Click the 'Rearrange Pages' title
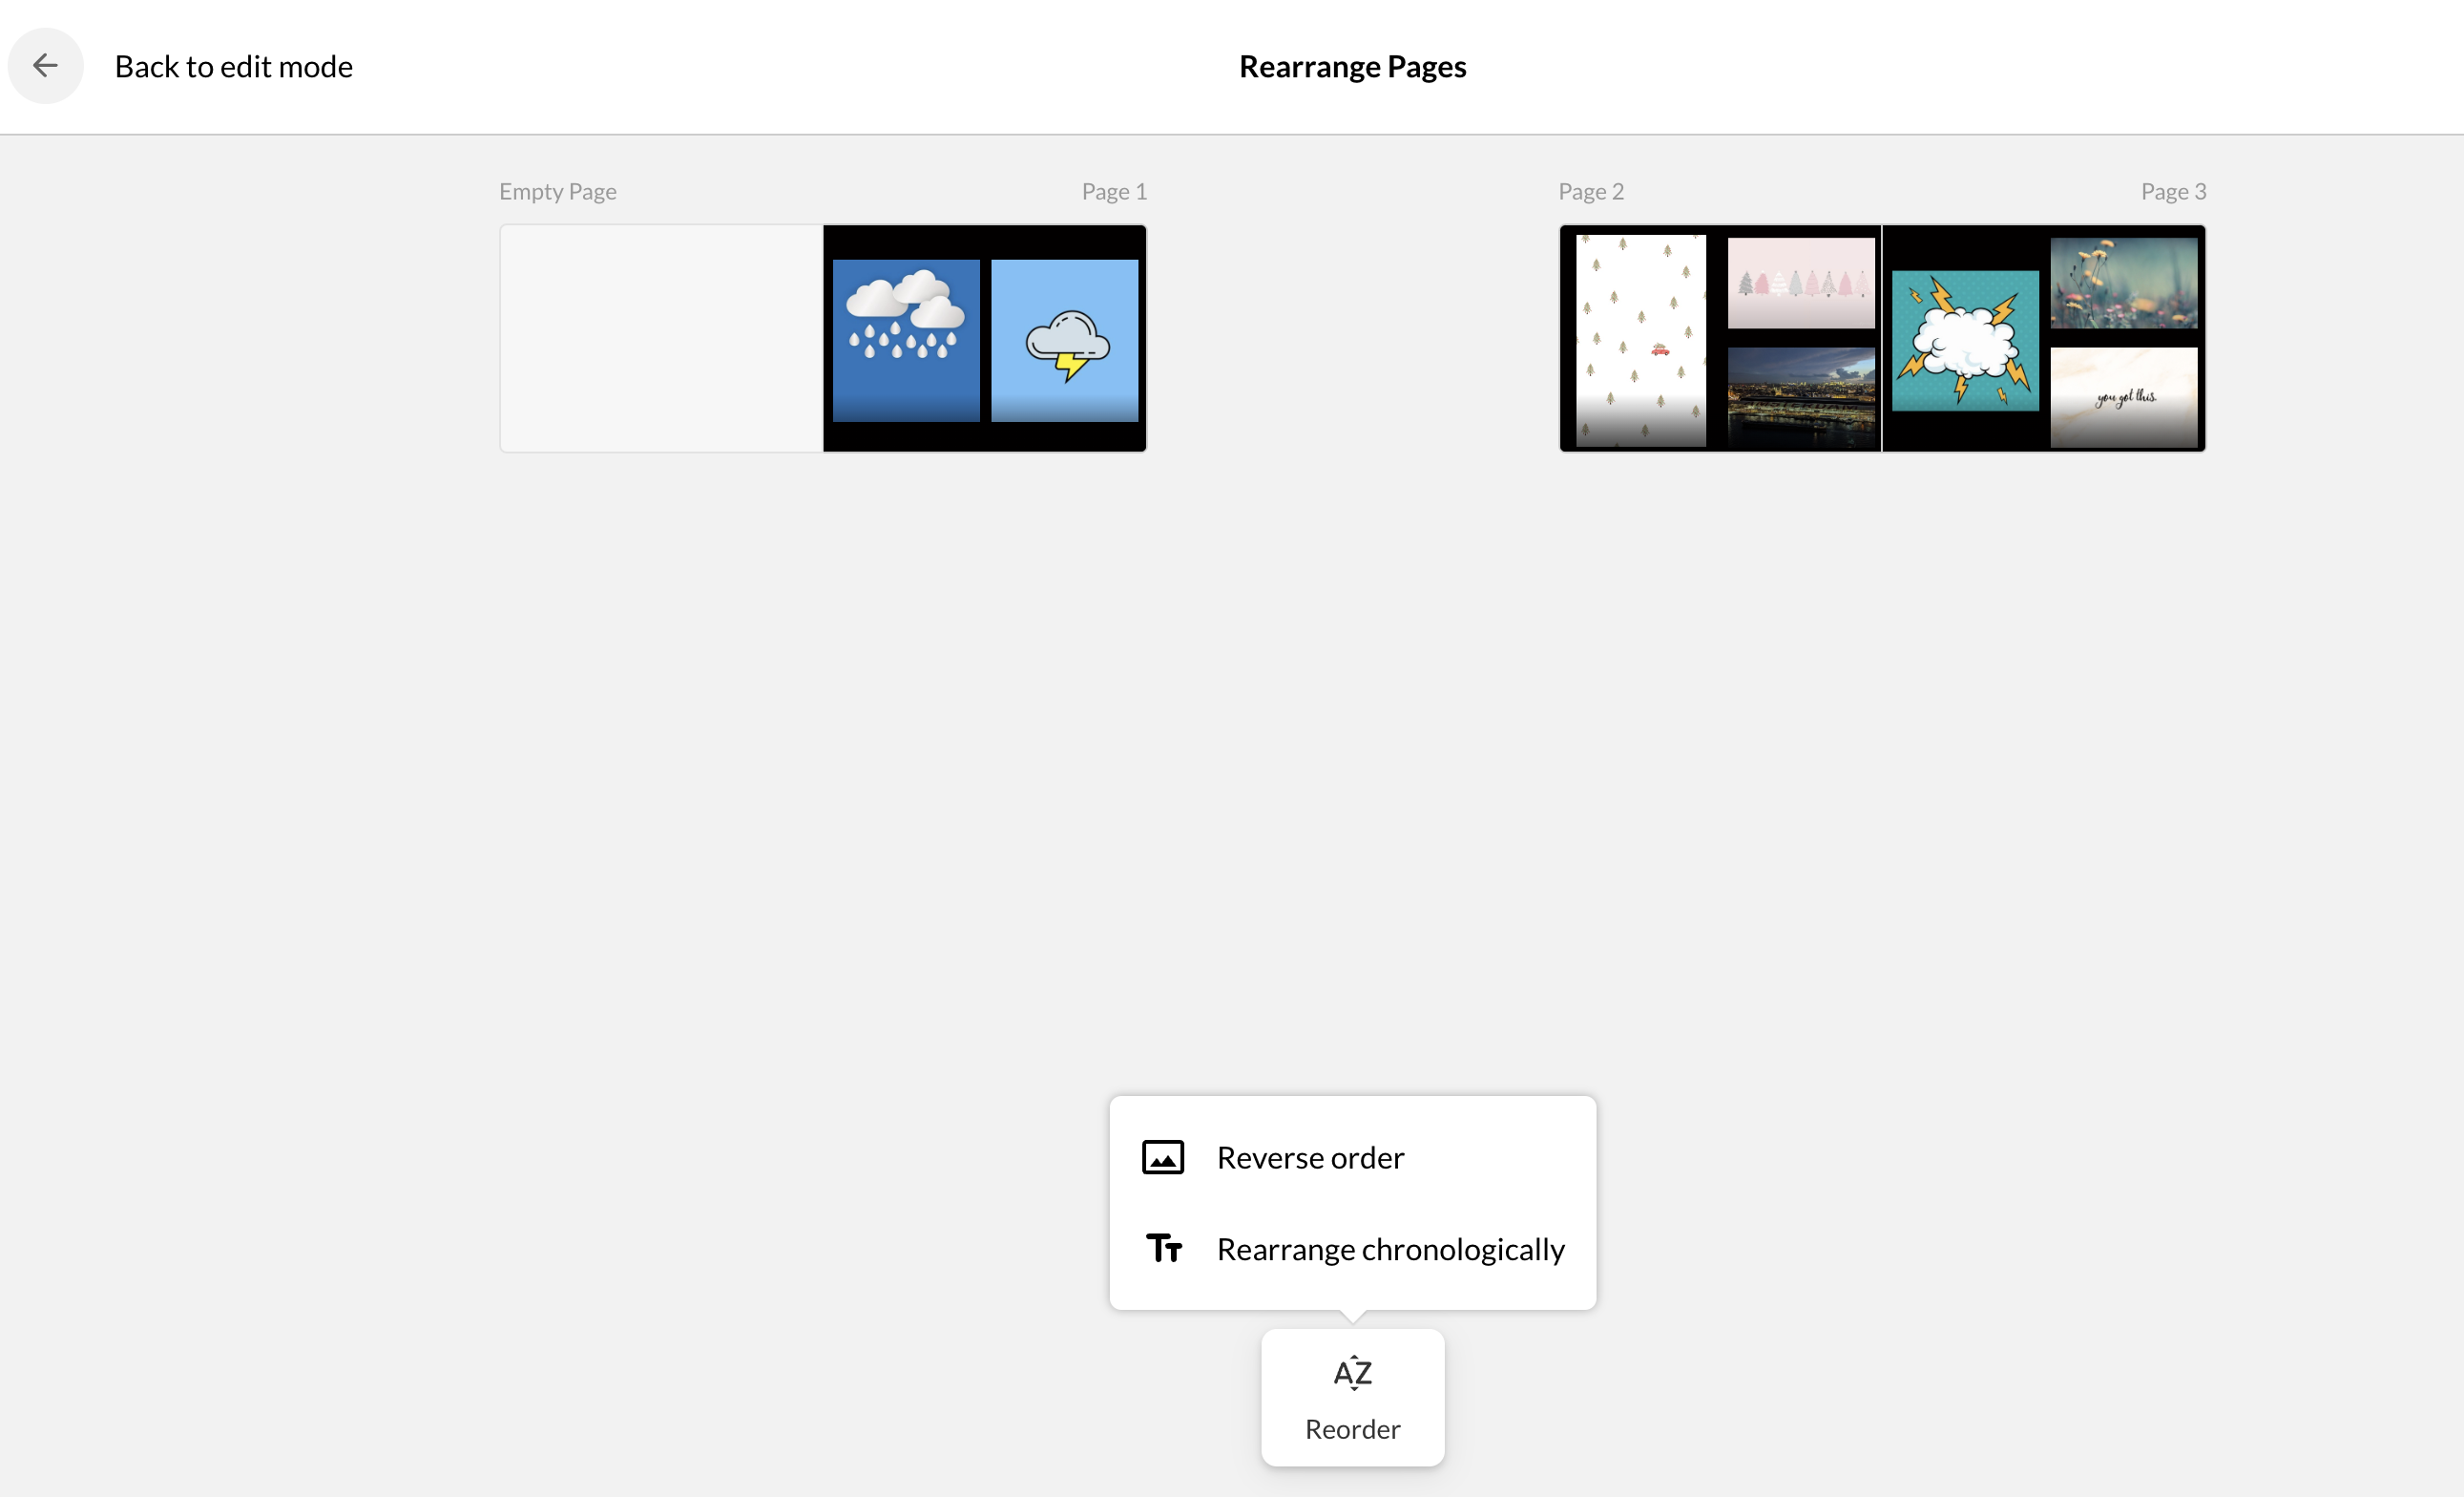This screenshot has width=2464, height=1497. click(x=1352, y=66)
